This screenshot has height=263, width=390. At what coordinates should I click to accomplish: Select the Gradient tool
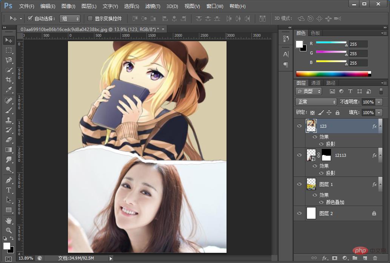pos(9,150)
